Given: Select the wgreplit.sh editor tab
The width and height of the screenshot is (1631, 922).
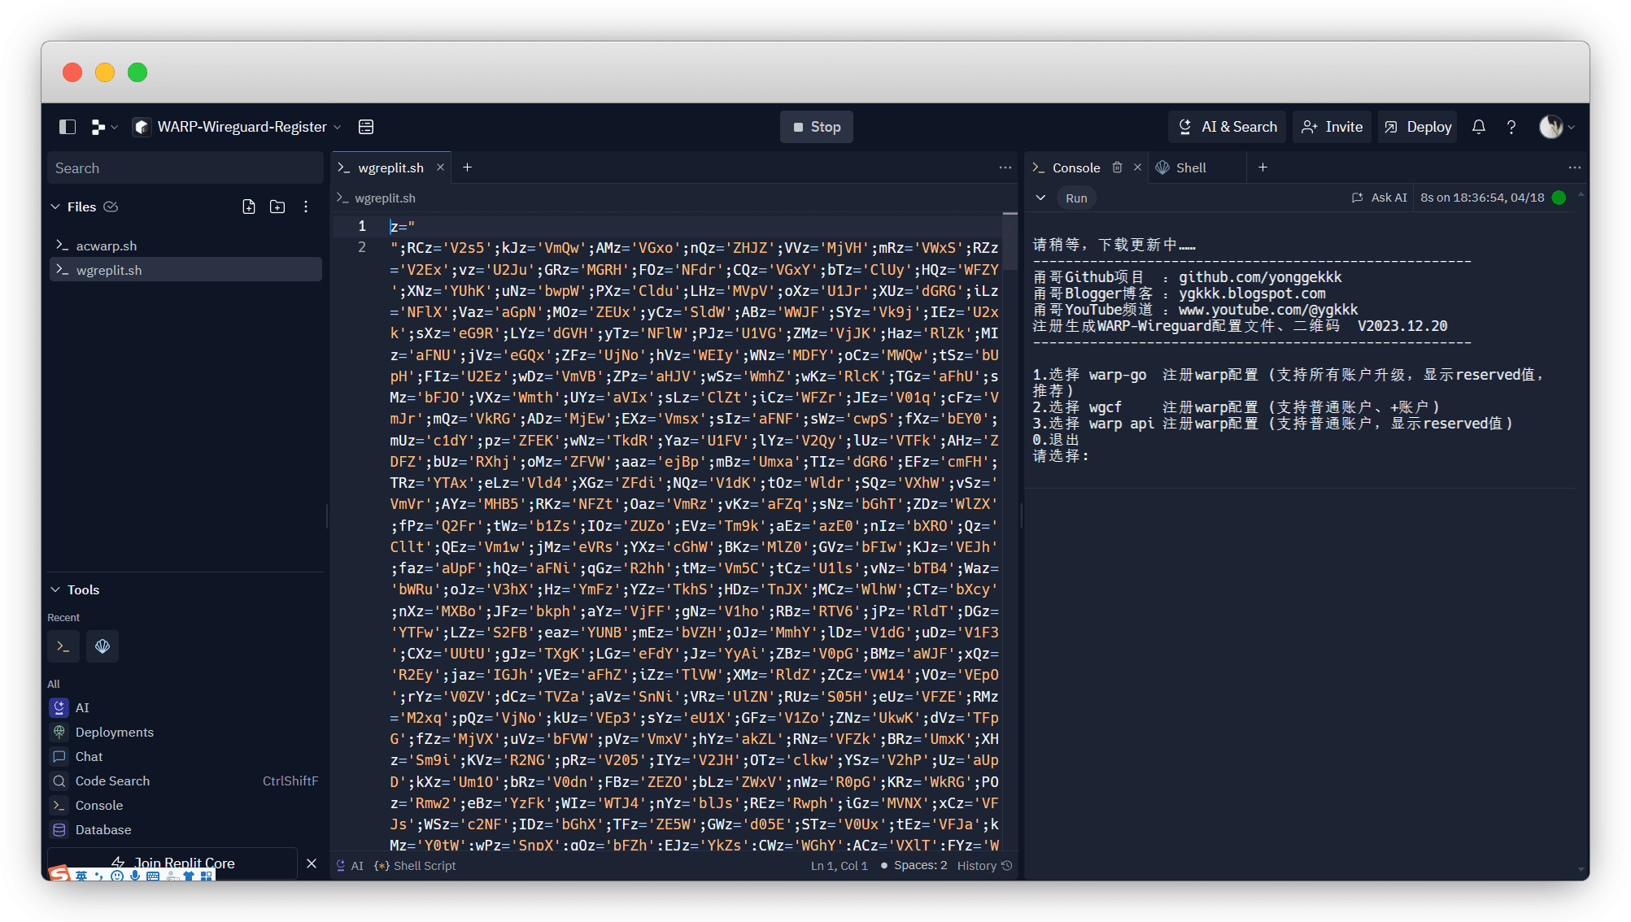Looking at the screenshot, I should coord(390,167).
